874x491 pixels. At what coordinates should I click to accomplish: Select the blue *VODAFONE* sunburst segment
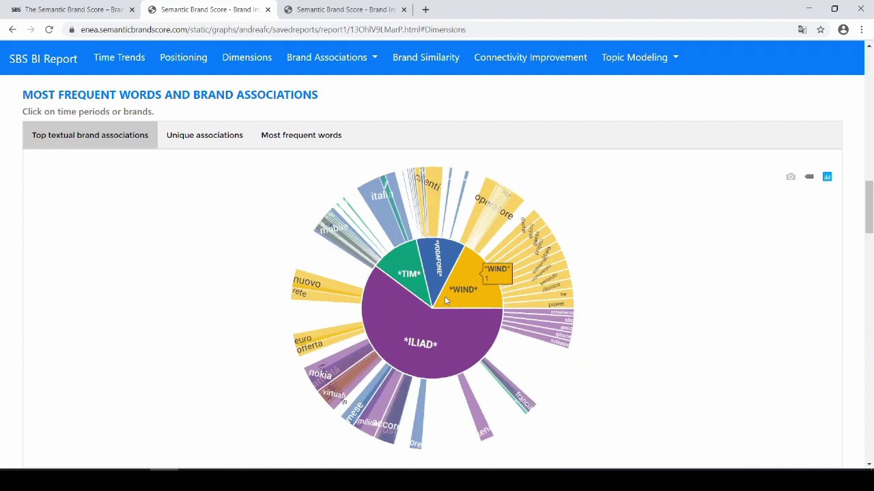tap(438, 259)
